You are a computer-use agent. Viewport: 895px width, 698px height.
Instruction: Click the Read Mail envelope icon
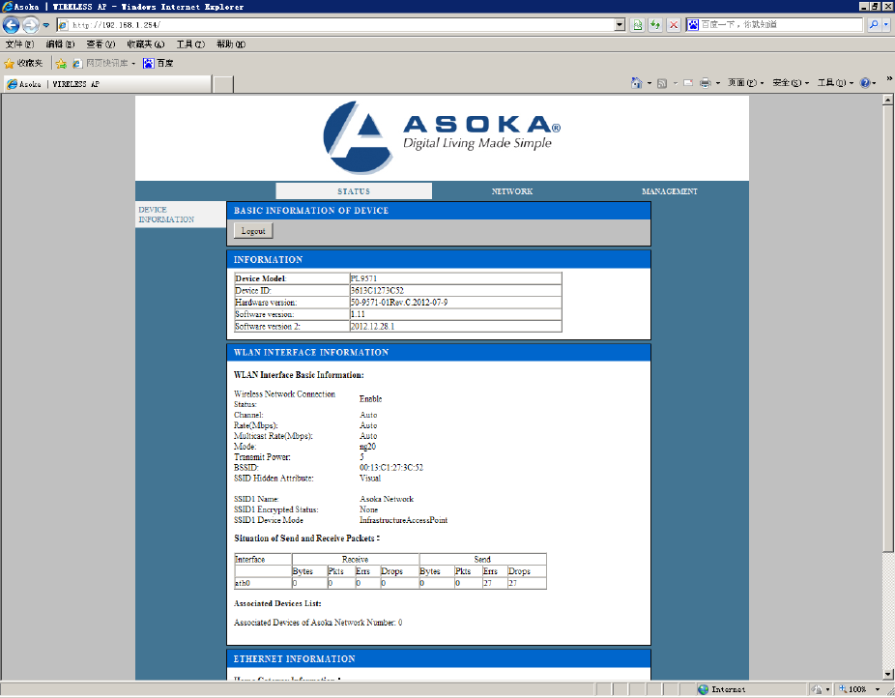(x=688, y=83)
